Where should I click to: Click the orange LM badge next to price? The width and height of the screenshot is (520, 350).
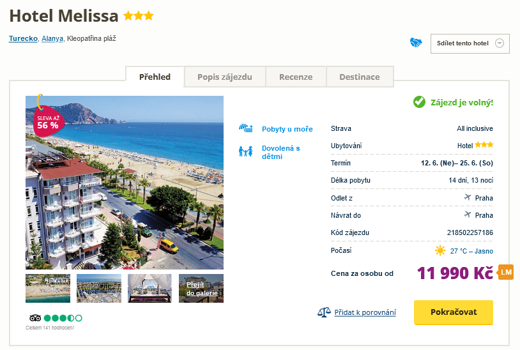(x=506, y=272)
